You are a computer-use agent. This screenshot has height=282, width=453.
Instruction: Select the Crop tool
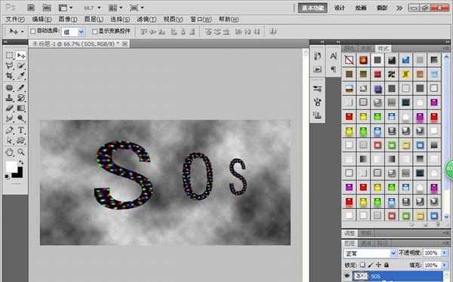click(10, 75)
